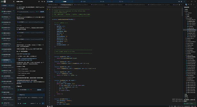
Task: Select the document tab in top bar
Action: tap(121, 1)
